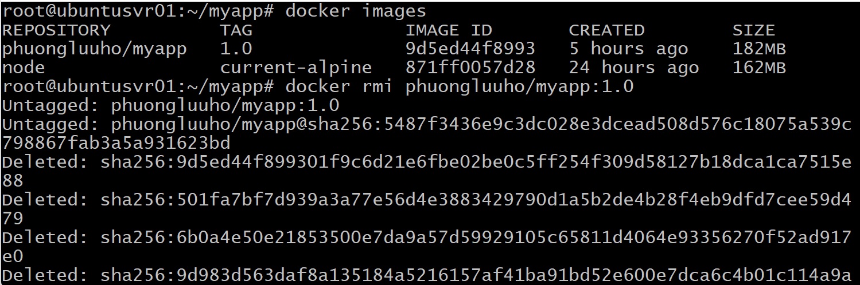Click the Deleted sha256:501fa7bf hash line

click(x=426, y=200)
